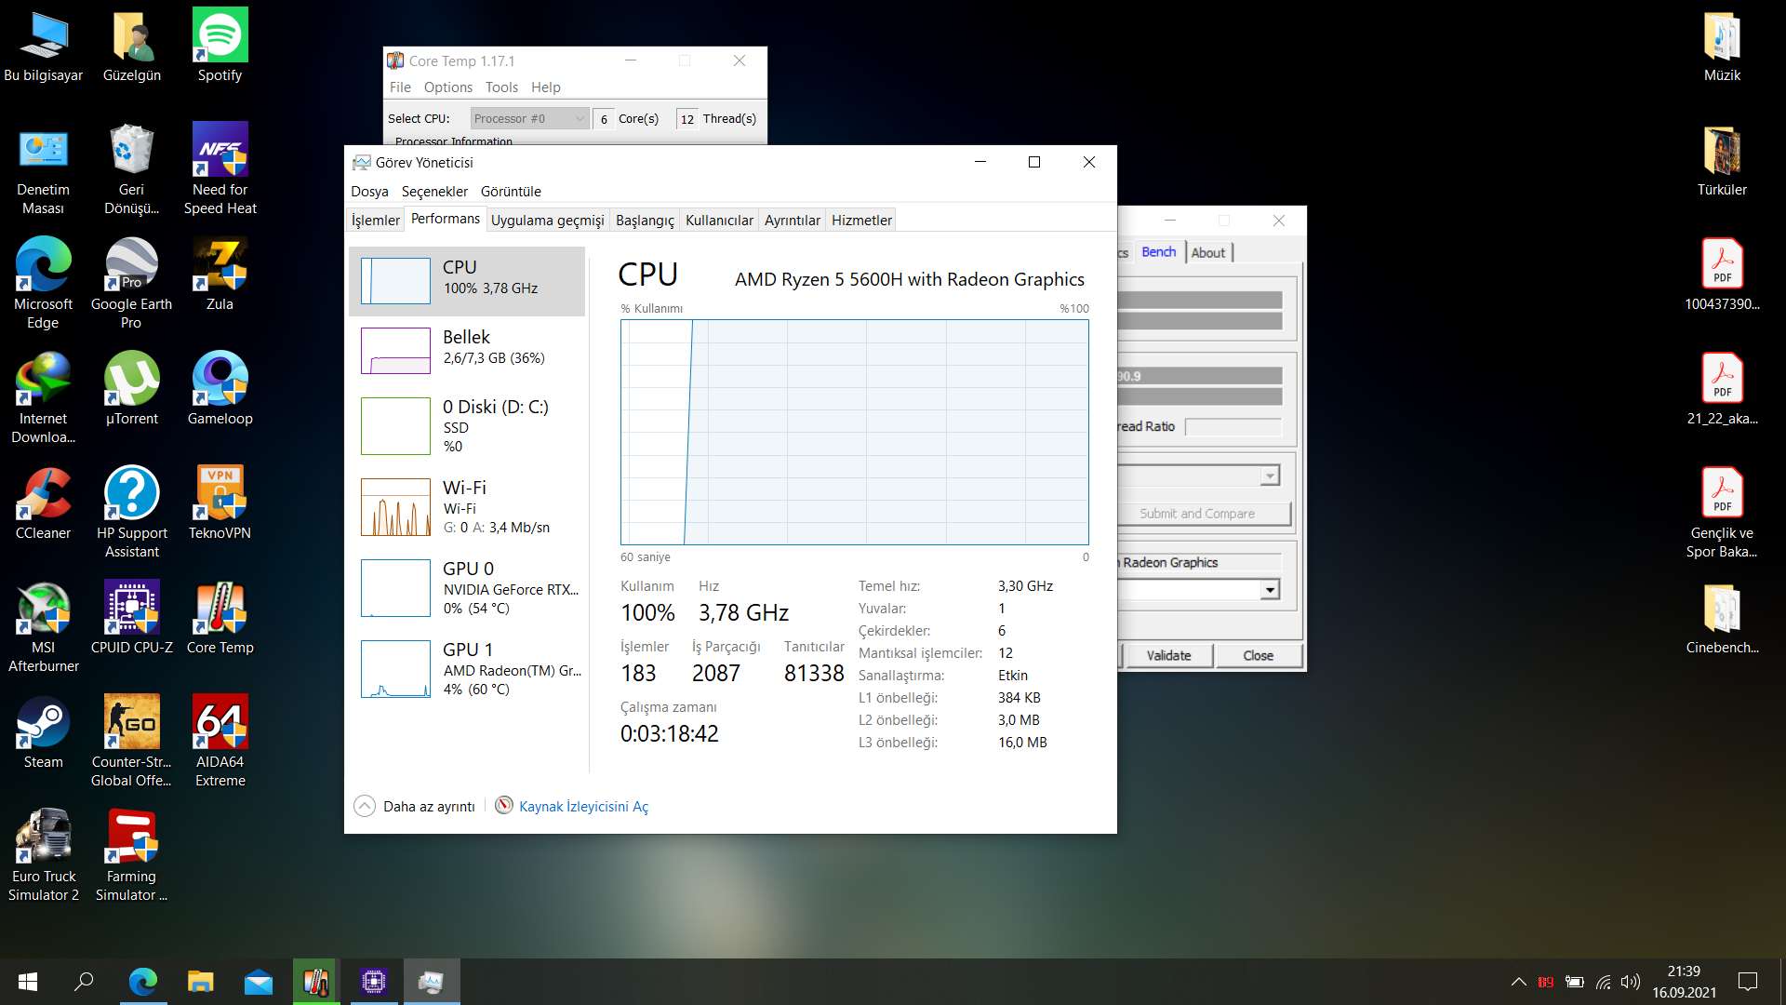Click the Core Temp taskbar icon

(x=316, y=982)
